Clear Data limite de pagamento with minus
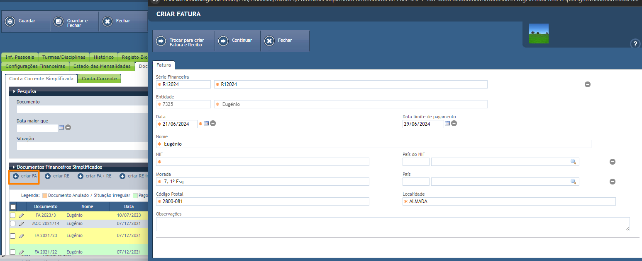 pyautogui.click(x=454, y=123)
